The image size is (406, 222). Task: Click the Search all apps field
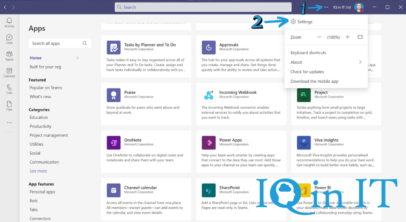[60, 43]
